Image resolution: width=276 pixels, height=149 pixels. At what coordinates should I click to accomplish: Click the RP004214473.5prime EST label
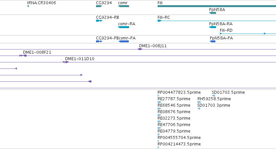[x=179, y=144]
